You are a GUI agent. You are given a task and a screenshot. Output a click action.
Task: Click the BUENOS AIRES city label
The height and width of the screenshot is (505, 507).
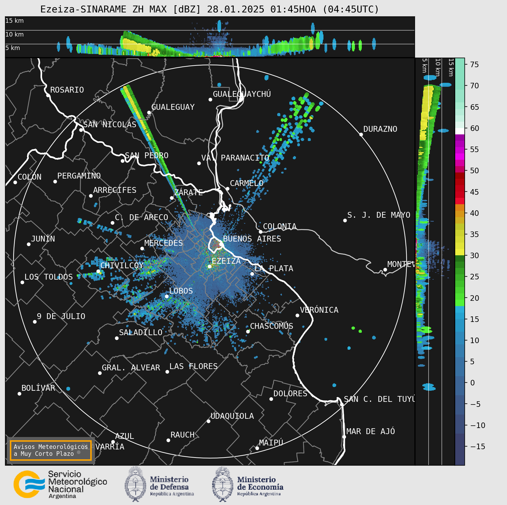[252, 239]
